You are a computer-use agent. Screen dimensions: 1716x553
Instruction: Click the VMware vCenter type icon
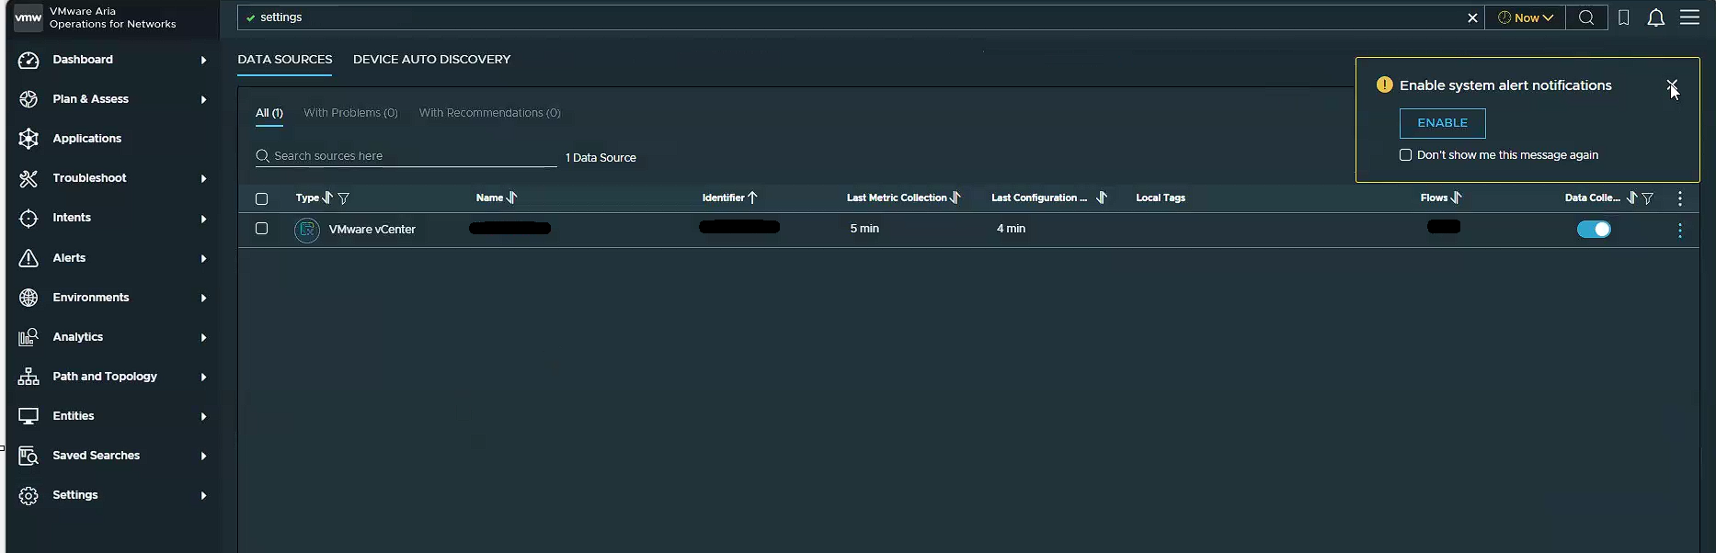click(x=307, y=230)
